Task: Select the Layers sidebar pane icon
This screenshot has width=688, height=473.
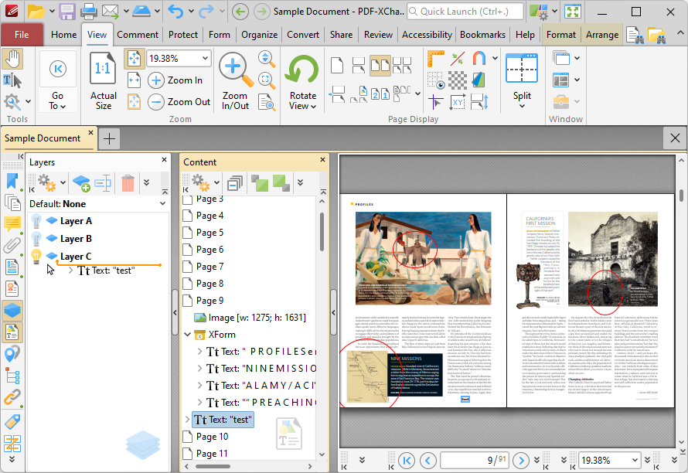Action: pyautogui.click(x=12, y=310)
